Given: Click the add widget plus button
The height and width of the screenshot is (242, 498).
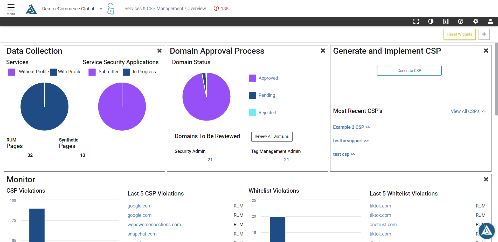Looking at the screenshot, I should (x=484, y=34).
